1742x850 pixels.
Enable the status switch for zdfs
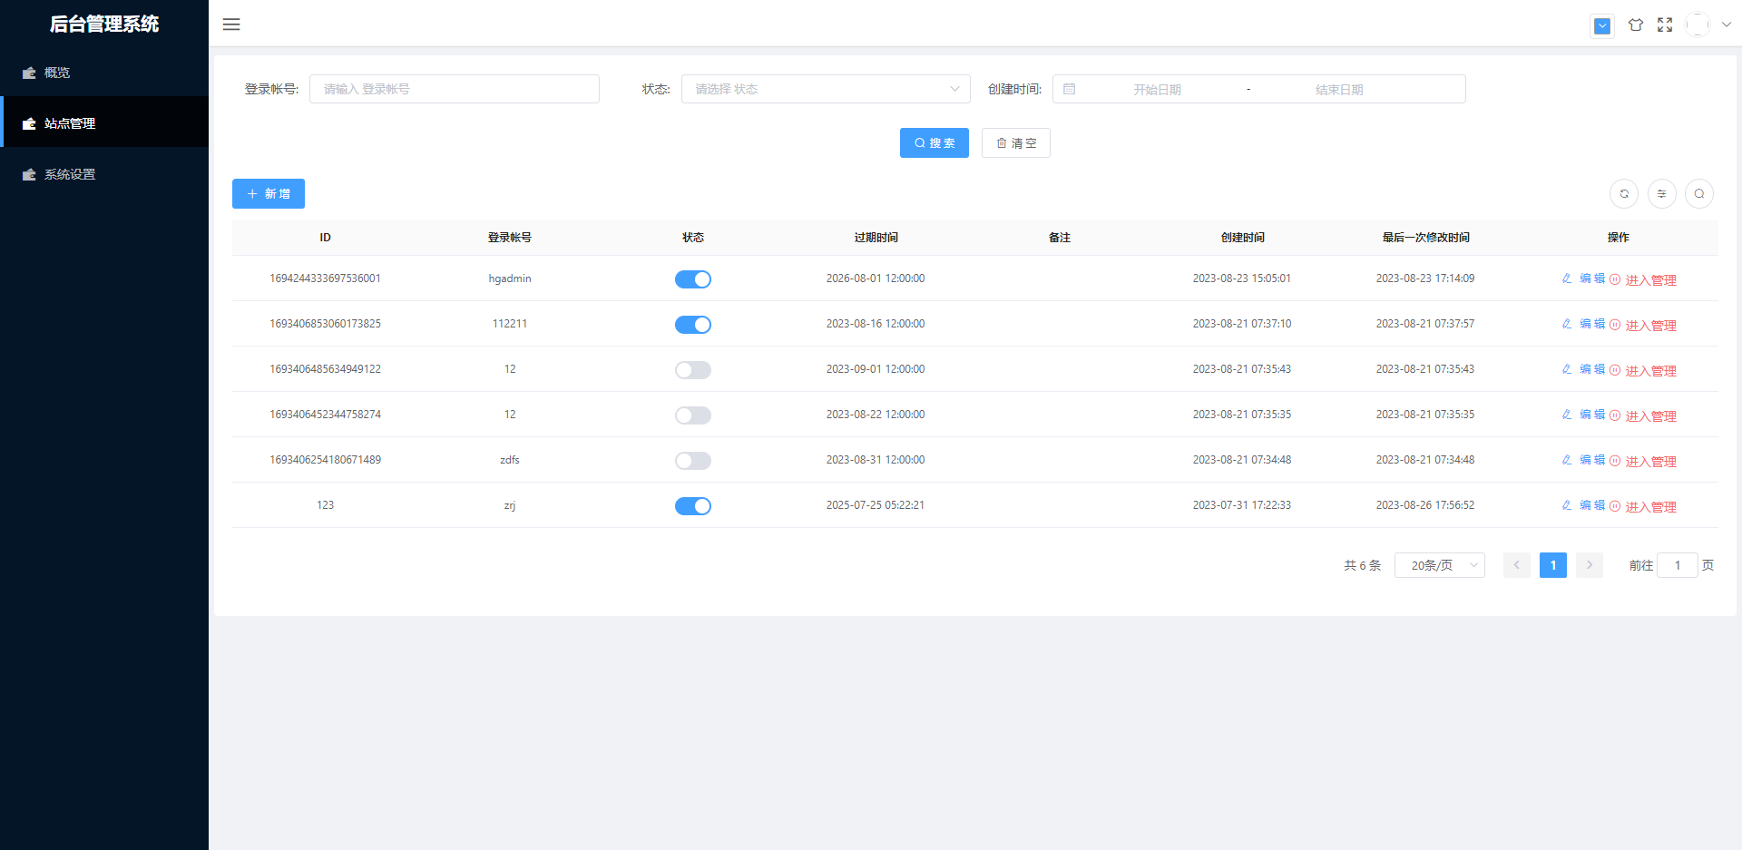pos(692,461)
